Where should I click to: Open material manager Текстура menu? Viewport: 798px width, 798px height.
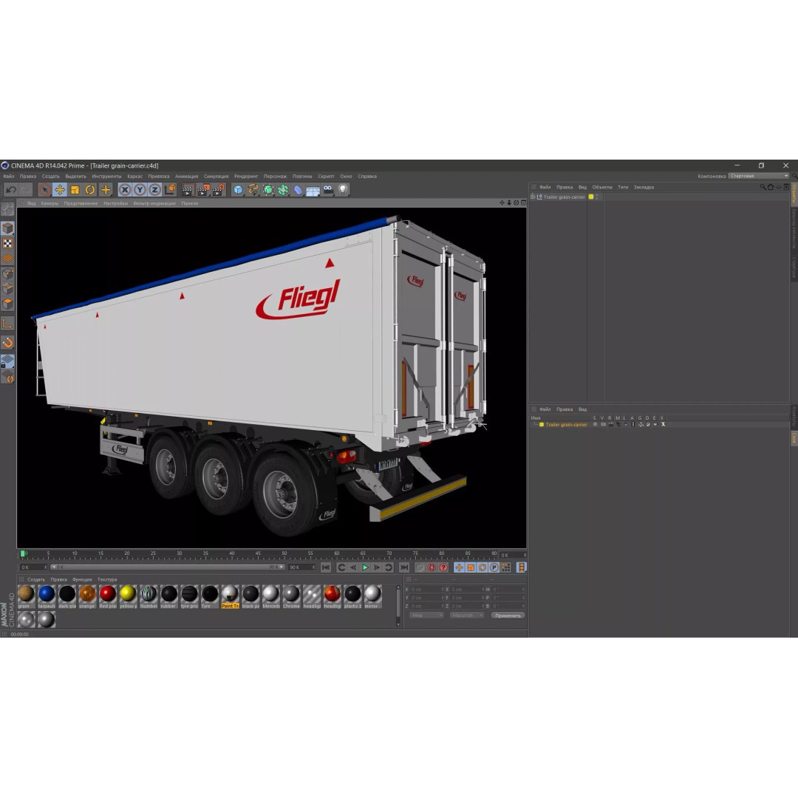coord(107,580)
